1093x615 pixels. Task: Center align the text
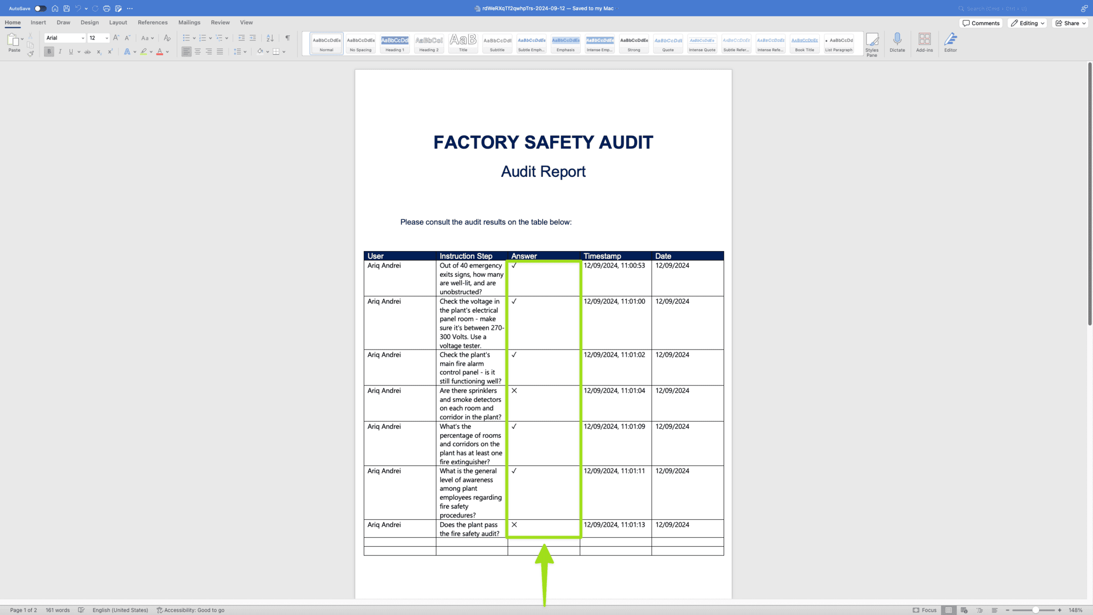coord(197,52)
